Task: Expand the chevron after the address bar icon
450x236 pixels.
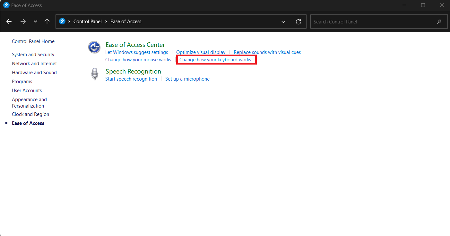Action: pyautogui.click(x=69, y=22)
